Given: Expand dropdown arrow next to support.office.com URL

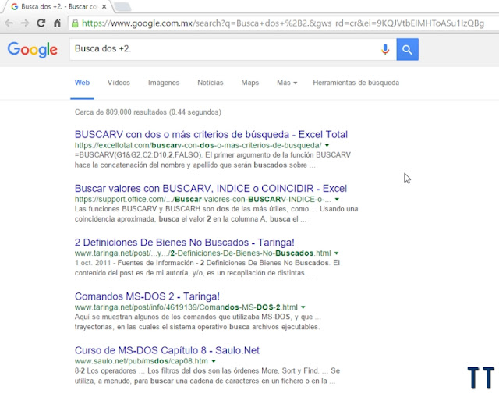Looking at the screenshot, I should (x=337, y=200).
